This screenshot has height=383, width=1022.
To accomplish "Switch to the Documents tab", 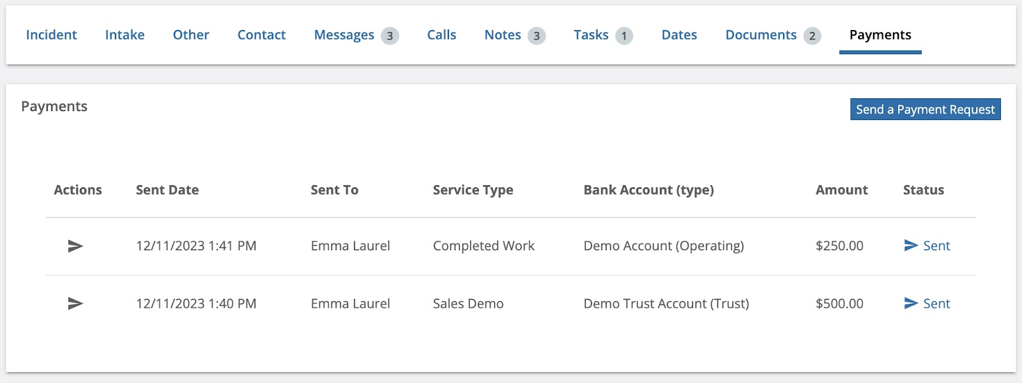I will coord(761,35).
